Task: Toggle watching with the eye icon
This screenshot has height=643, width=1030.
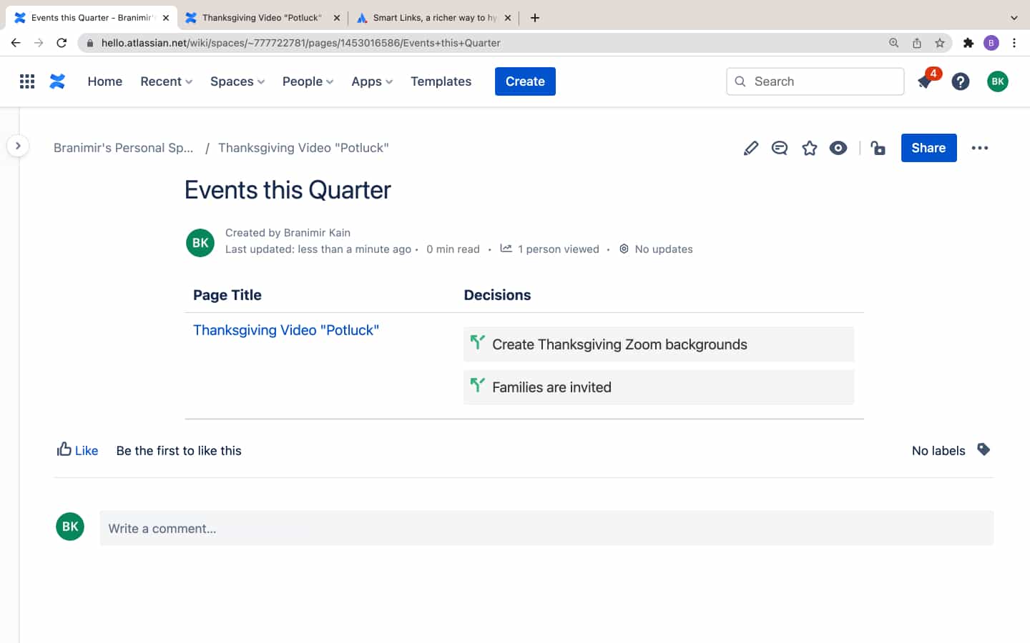Action: (x=838, y=148)
